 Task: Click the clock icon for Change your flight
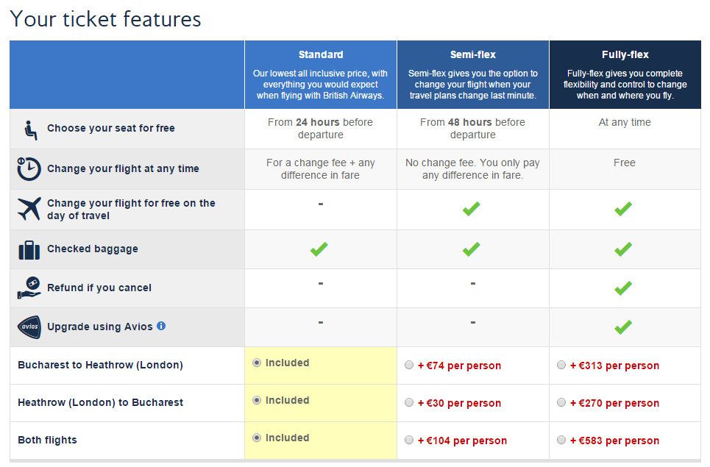tap(29, 168)
